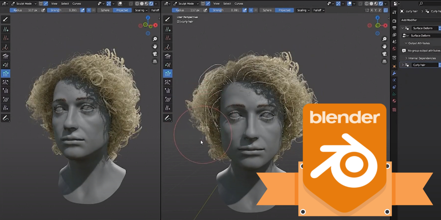Select the Delete tool in left viewport toolbar
This screenshot has width=441, height=220.
click(x=6, y=38)
